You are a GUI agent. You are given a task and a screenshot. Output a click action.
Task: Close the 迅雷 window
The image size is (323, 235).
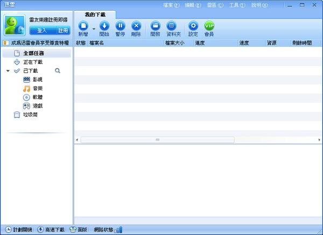314,5
